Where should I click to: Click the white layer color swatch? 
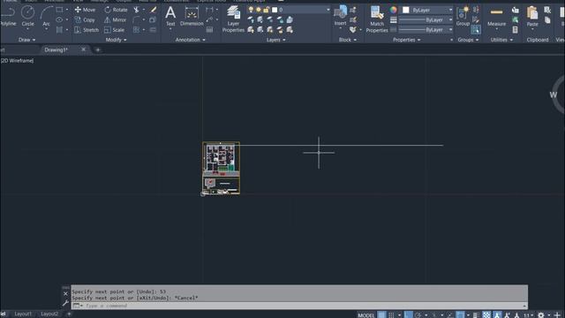coord(275,10)
